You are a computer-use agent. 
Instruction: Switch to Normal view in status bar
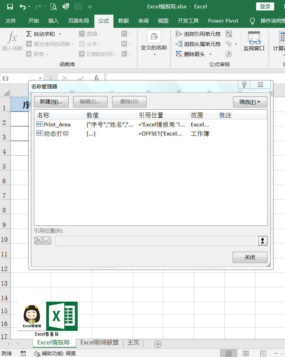pos(229,353)
